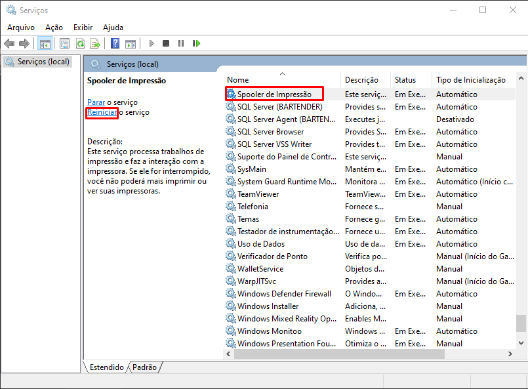This screenshot has height=389, width=528.
Task: Click the Reiniciar service link
Action: coord(102,112)
